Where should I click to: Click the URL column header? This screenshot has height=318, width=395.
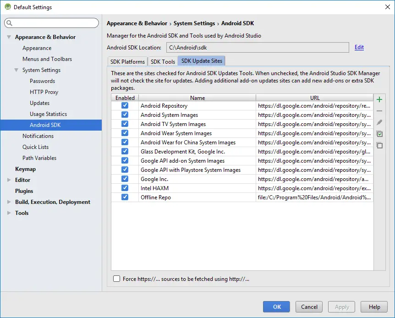pyautogui.click(x=315, y=98)
